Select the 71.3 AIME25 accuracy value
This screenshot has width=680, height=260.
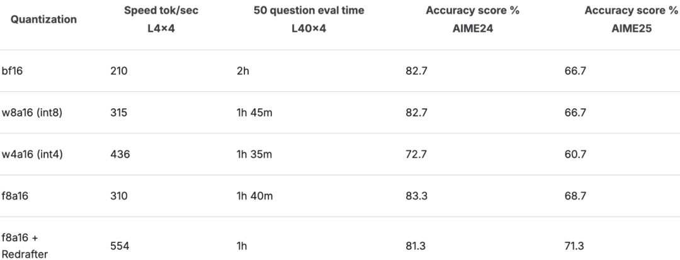(575, 246)
